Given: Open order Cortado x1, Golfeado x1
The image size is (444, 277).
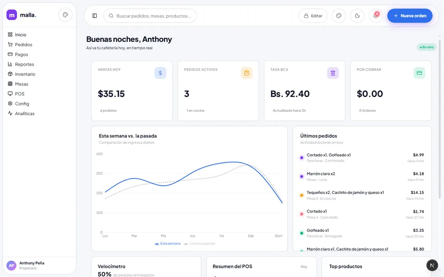Looking at the screenshot, I should point(362,158).
